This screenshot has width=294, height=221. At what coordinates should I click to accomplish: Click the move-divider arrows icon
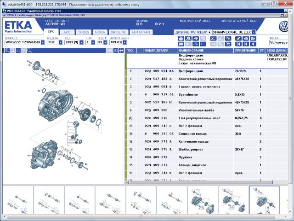pos(121,50)
